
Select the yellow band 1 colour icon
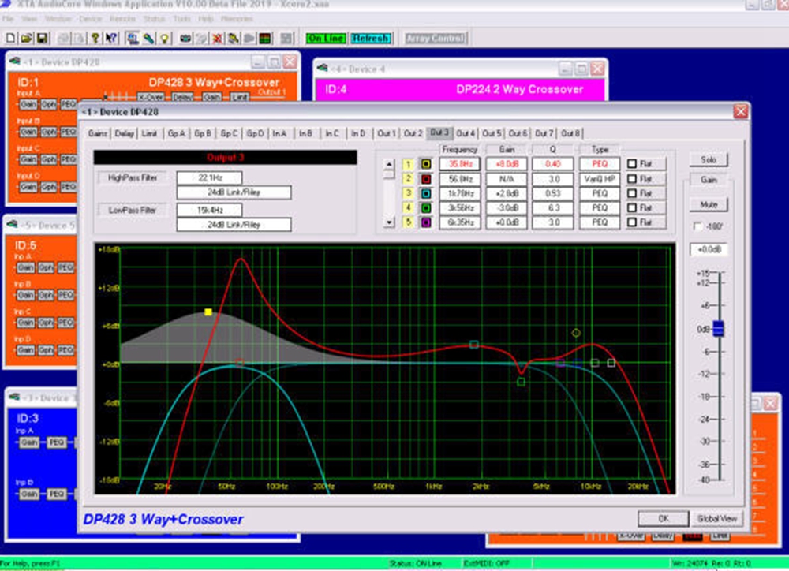[x=426, y=164]
